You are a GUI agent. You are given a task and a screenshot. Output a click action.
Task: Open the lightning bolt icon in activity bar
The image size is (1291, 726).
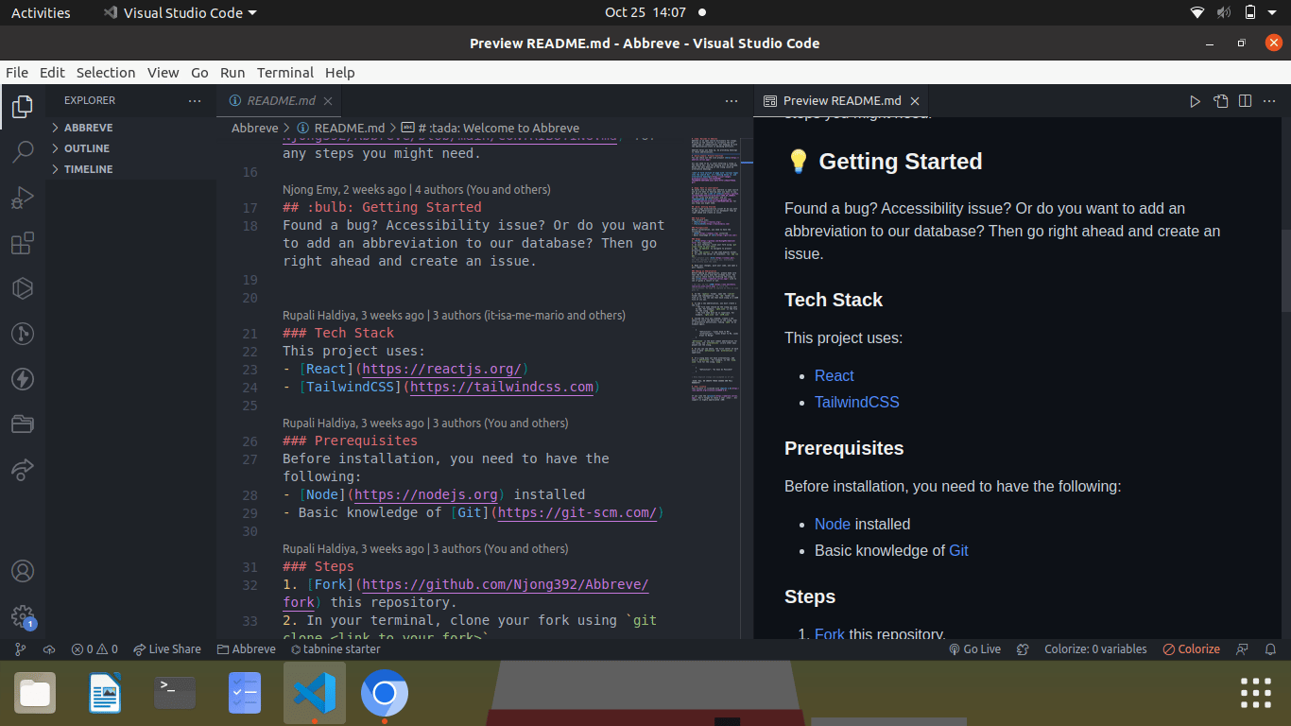[x=23, y=379]
